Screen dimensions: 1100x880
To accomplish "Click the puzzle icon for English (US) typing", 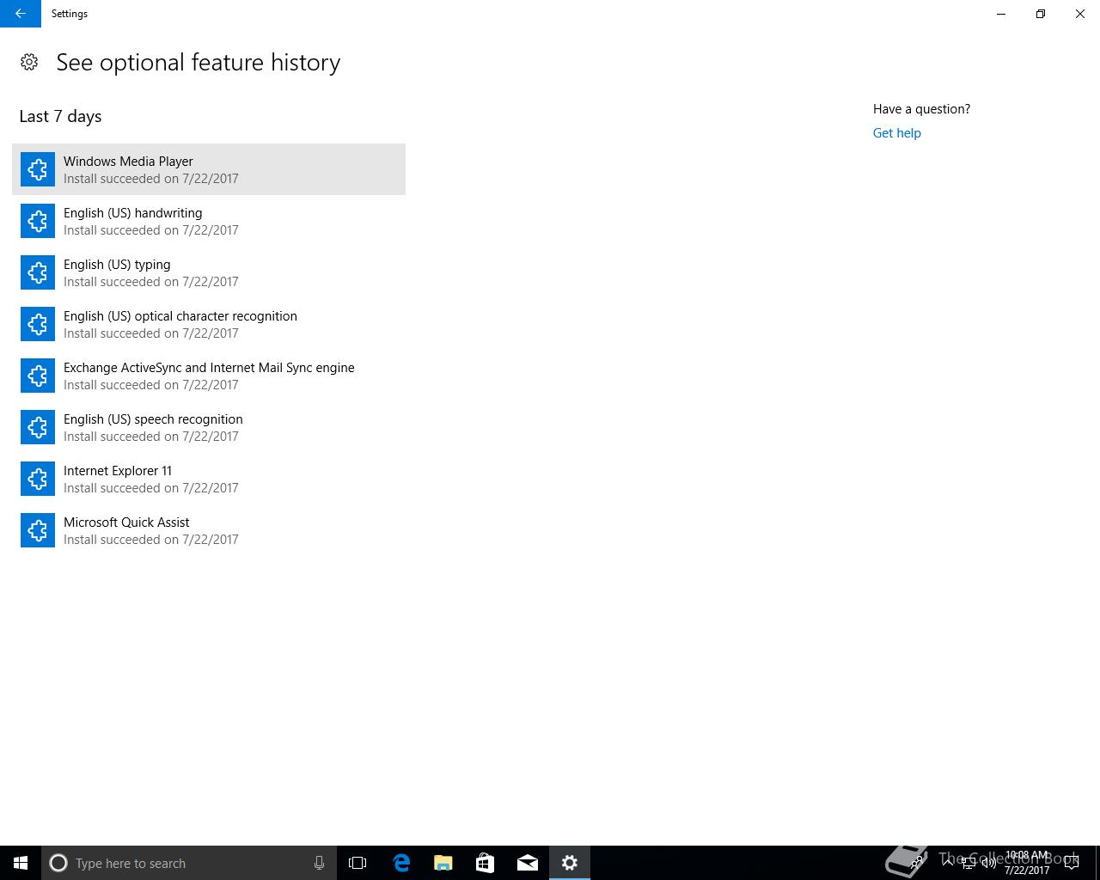I will pos(38,272).
